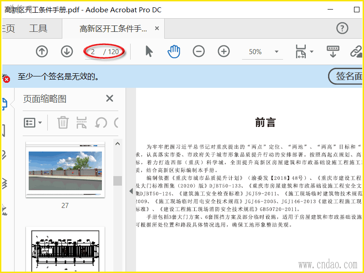Image resolution: width=364 pixels, height=273 pixels.
Task: Expand the page fit options arrow
Action: pos(312,51)
